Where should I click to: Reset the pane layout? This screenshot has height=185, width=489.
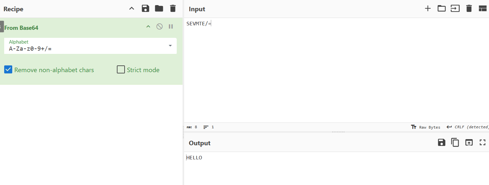482,9
